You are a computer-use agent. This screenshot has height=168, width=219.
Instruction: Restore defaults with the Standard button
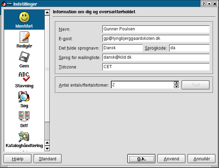48,159
